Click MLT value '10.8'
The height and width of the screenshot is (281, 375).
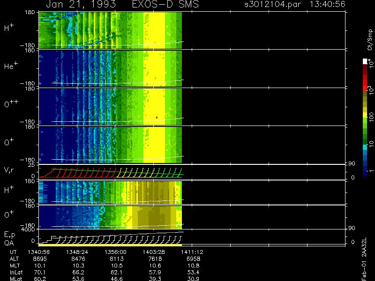(x=193, y=266)
